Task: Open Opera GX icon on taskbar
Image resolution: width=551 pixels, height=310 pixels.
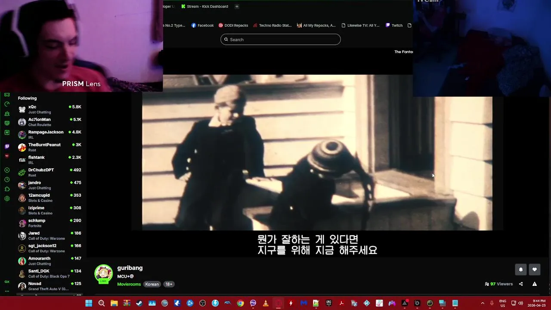Action: coord(278,303)
